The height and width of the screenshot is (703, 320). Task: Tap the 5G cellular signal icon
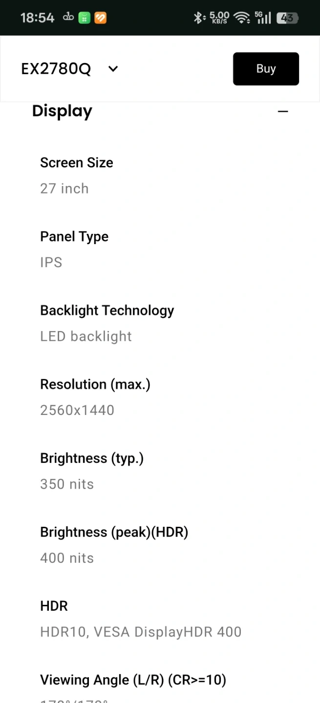click(263, 18)
